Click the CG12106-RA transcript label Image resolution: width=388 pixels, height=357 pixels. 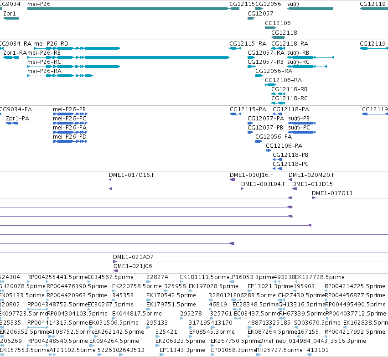pyautogui.click(x=283, y=80)
